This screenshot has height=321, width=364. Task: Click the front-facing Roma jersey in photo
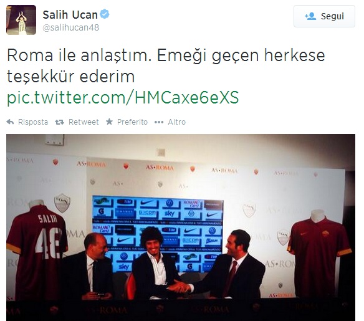pyautogui.click(x=319, y=252)
